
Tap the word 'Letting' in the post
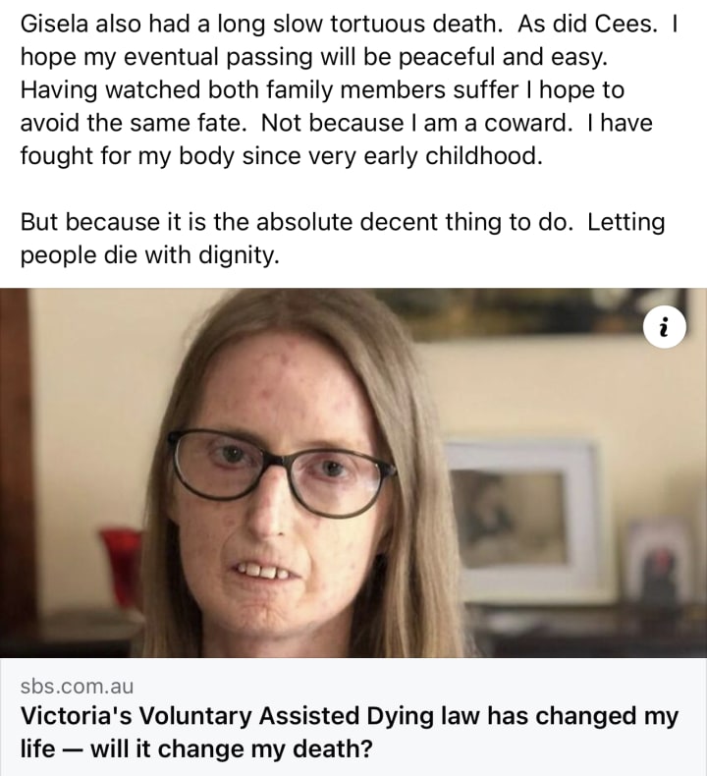[x=625, y=222]
